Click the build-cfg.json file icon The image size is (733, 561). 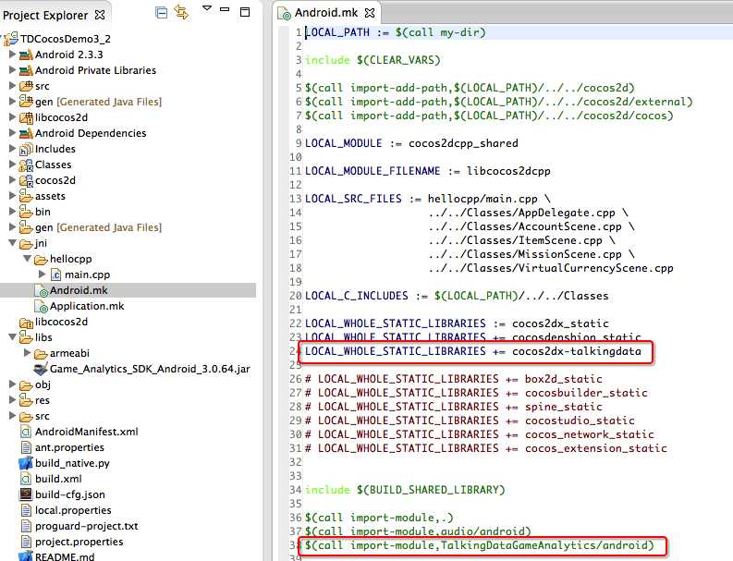(x=26, y=494)
